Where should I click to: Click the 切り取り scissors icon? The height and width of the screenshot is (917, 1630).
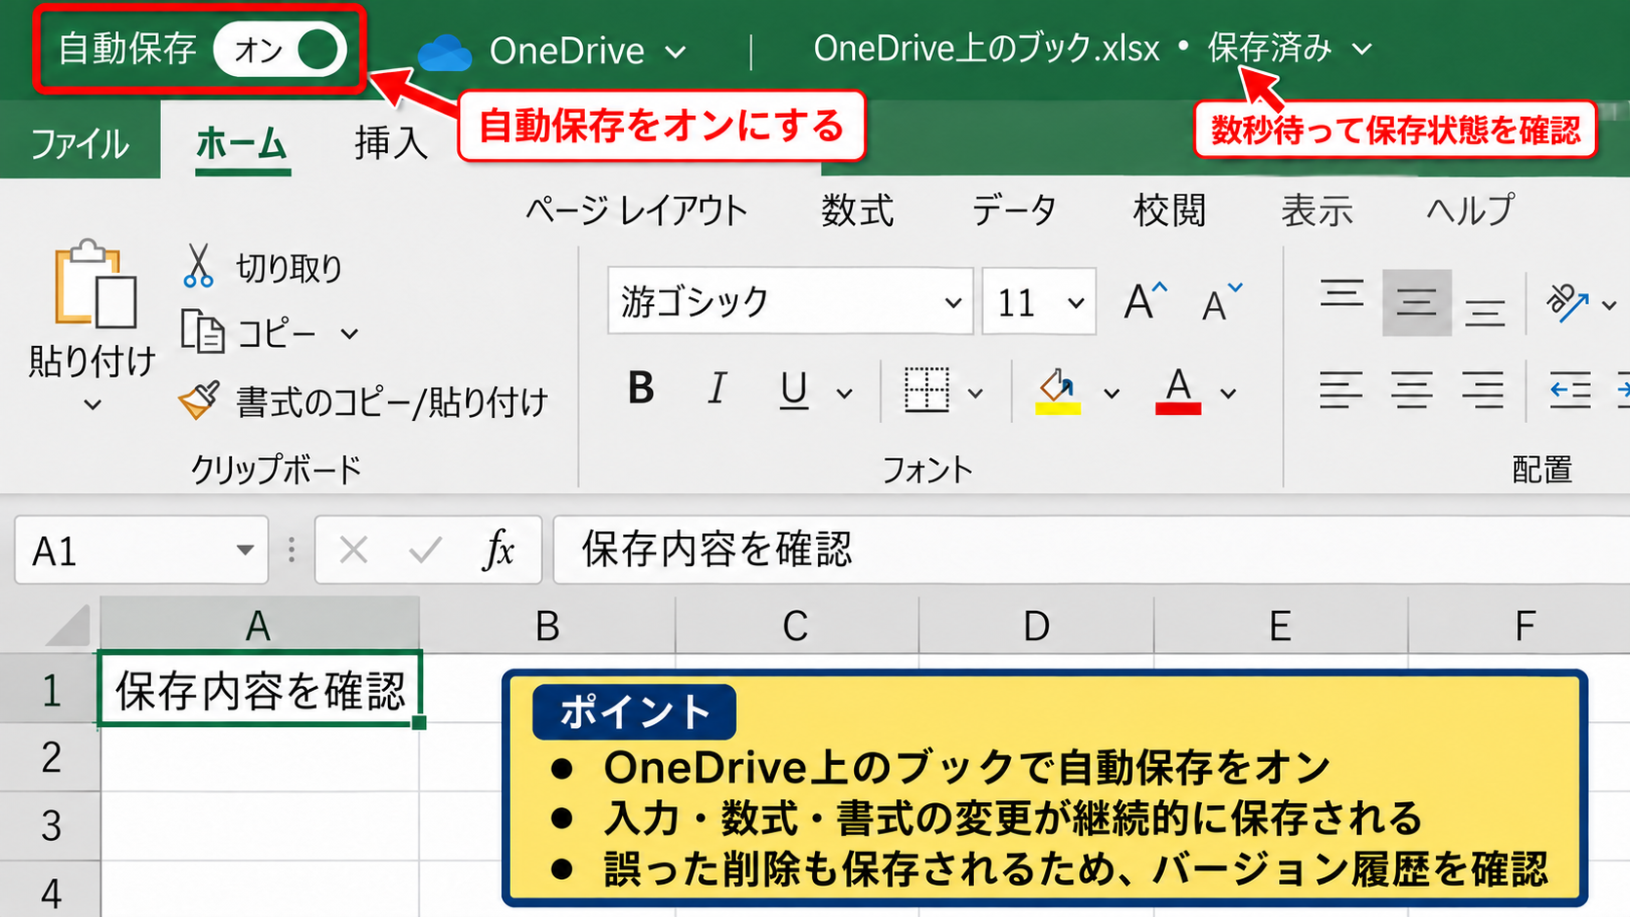(198, 266)
